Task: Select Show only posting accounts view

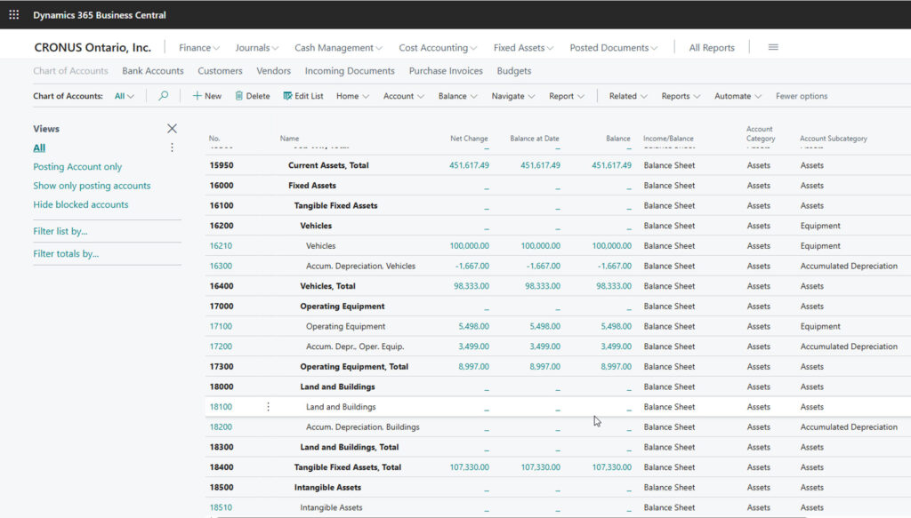Action: point(92,186)
